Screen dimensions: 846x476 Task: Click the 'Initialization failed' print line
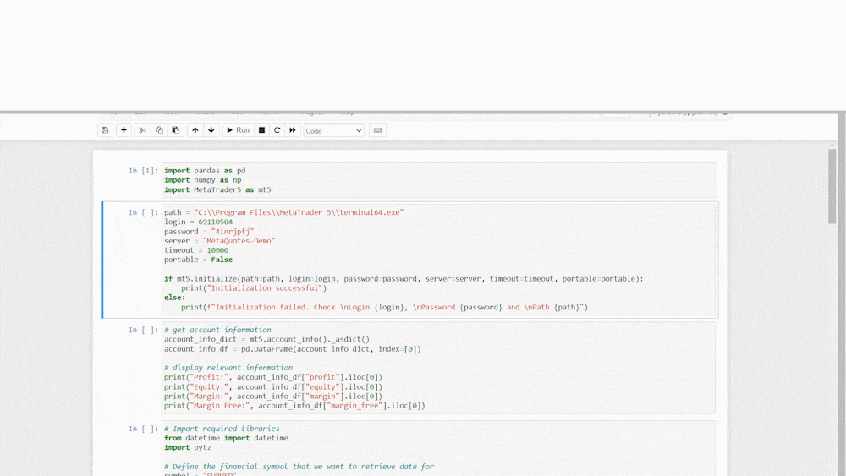[x=384, y=307]
